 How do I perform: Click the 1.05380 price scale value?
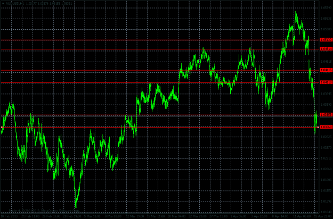click(326, 29)
